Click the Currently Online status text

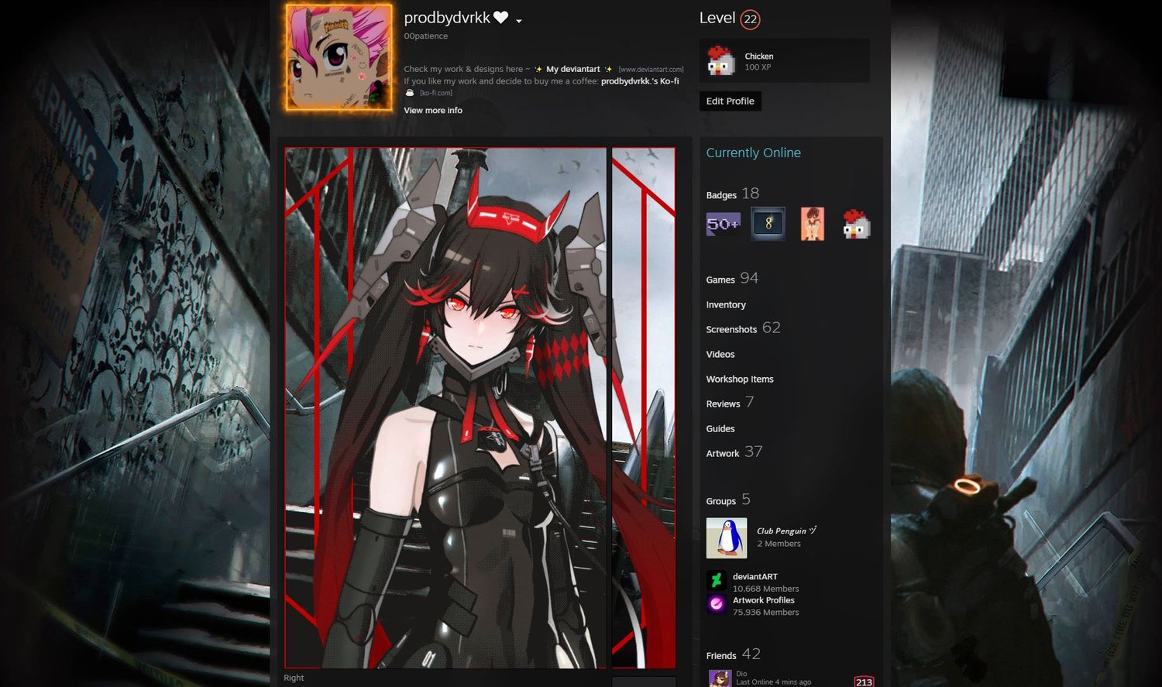click(x=753, y=153)
